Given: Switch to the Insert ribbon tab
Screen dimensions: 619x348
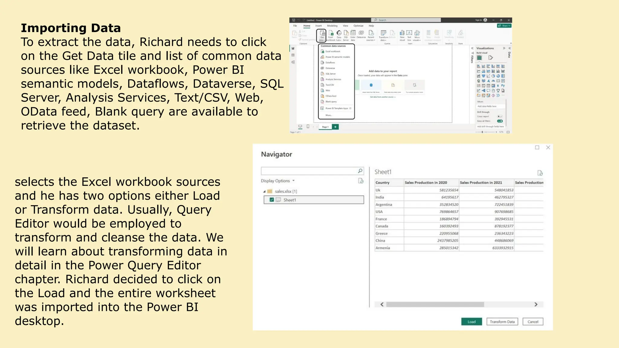Looking at the screenshot, I should pyautogui.click(x=319, y=26).
